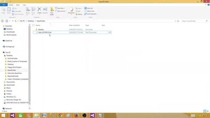Image resolution: width=210 pixels, height=118 pixels.
Task: Select RejectedFolder in navigation tree
Action: click(13, 76)
